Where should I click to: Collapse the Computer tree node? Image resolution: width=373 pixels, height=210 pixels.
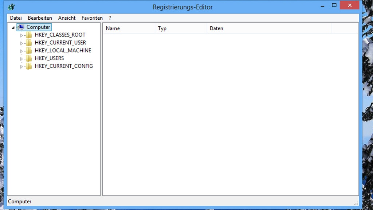click(13, 27)
